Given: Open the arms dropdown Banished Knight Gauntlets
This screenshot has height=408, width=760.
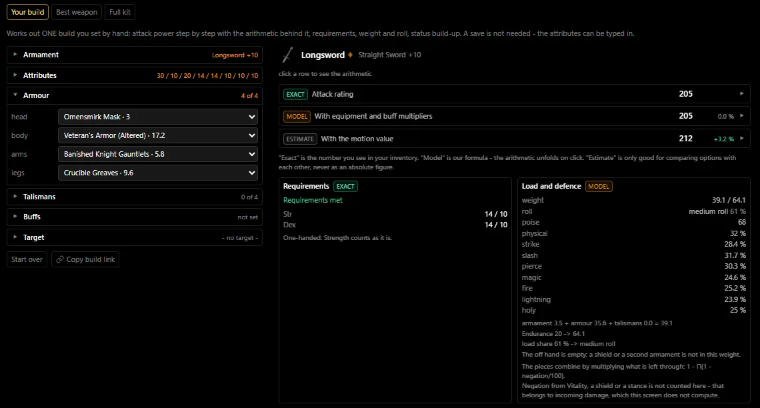Looking at the screenshot, I should (158, 154).
